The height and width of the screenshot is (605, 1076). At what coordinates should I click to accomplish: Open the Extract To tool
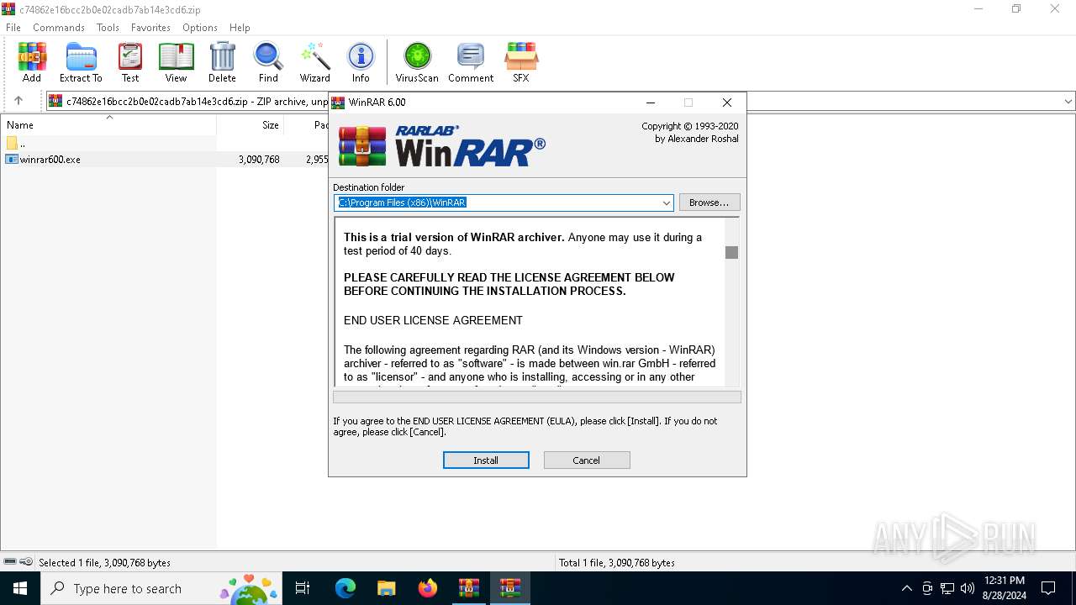[x=81, y=63]
